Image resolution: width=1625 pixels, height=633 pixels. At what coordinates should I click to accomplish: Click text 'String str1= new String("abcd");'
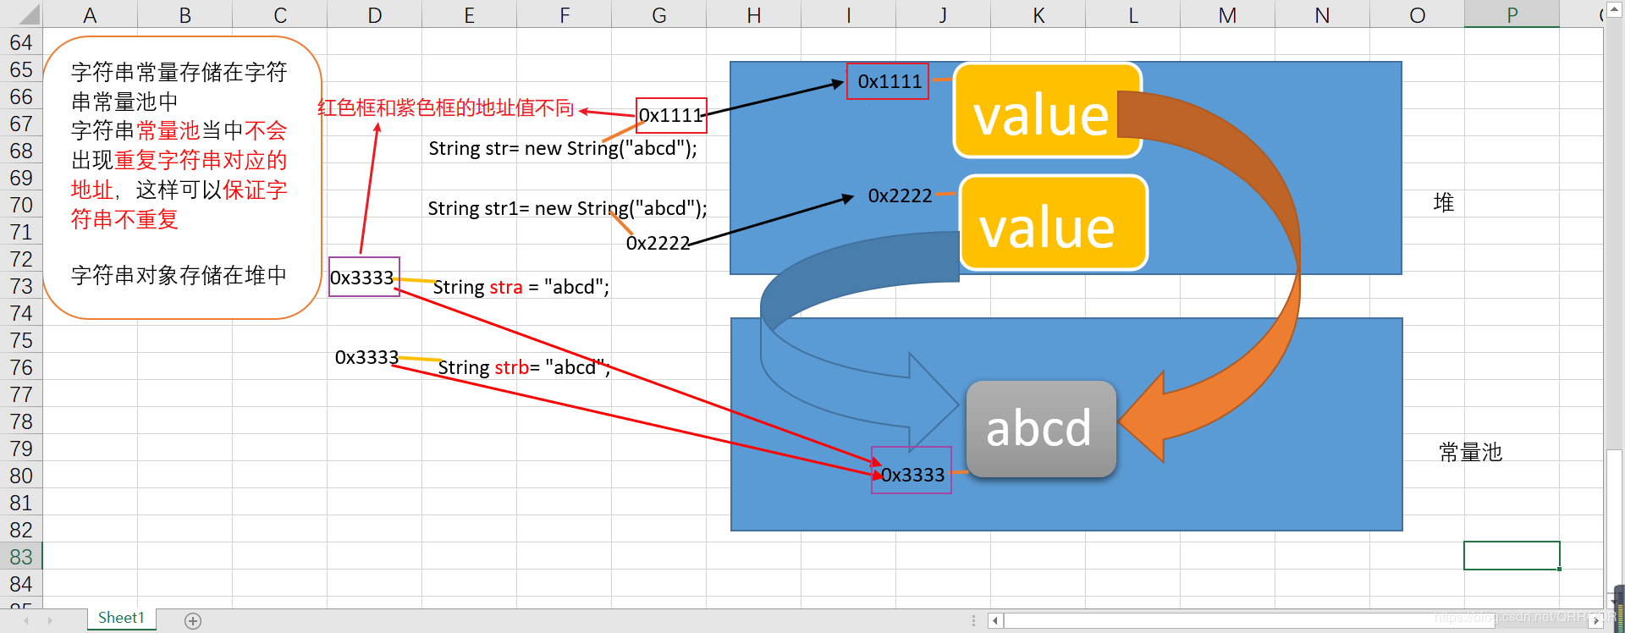[567, 208]
